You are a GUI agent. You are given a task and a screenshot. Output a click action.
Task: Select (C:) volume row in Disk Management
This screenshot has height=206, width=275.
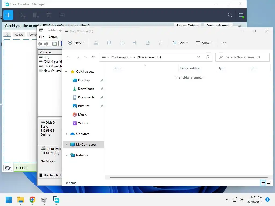coord(50,57)
